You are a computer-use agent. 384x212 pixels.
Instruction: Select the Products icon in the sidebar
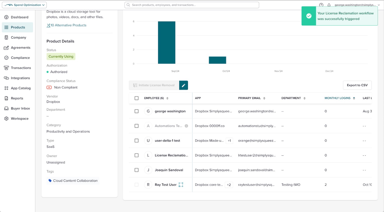tap(6, 27)
